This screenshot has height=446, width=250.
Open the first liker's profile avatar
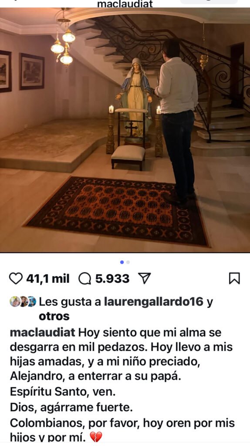(x=14, y=302)
